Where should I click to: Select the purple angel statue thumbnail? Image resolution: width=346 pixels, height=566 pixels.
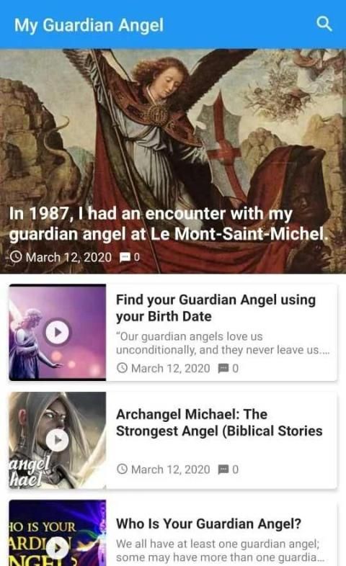(58, 333)
